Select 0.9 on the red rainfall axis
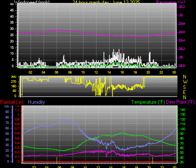This screenshot has width=196, height=168. pos(17,120)
